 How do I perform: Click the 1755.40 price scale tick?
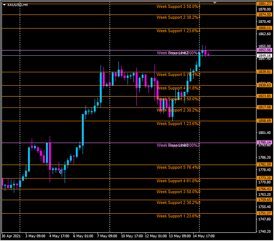pyautogui.click(x=264, y=207)
